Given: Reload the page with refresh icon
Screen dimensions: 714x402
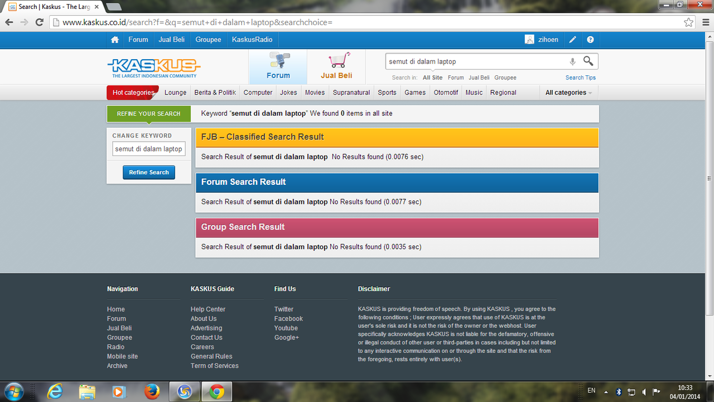Looking at the screenshot, I should [x=39, y=22].
